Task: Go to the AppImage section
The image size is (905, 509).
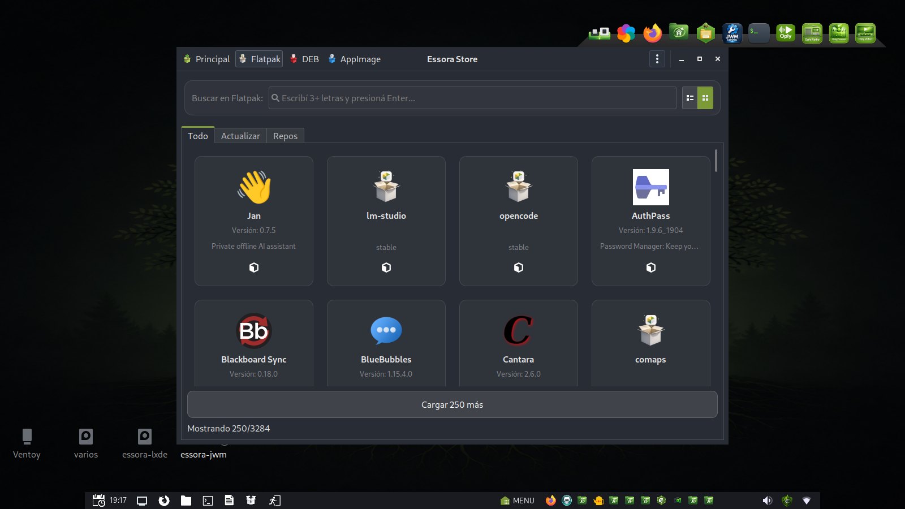Action: [354, 59]
